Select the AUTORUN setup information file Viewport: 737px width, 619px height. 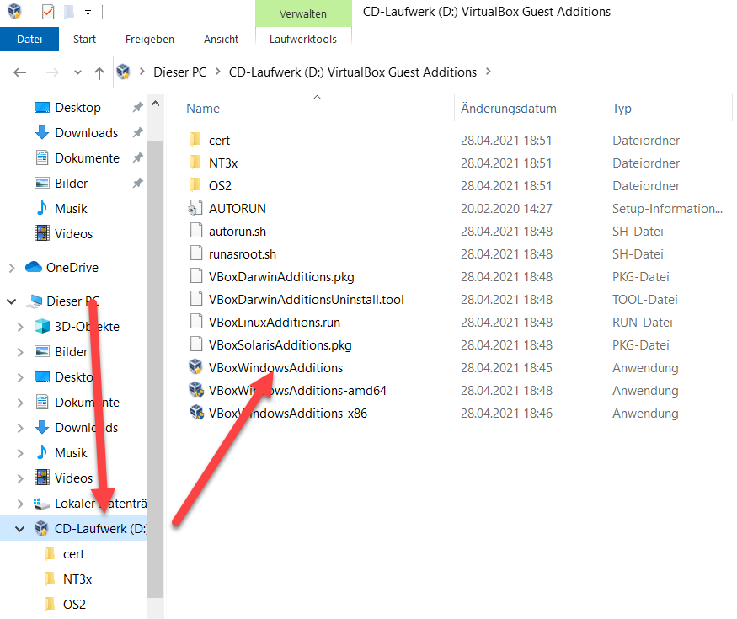coord(238,208)
